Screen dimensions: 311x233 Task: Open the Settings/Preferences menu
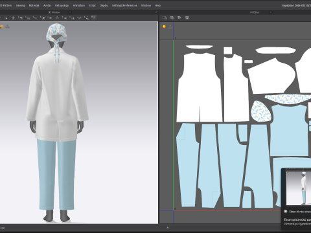coord(124,5)
